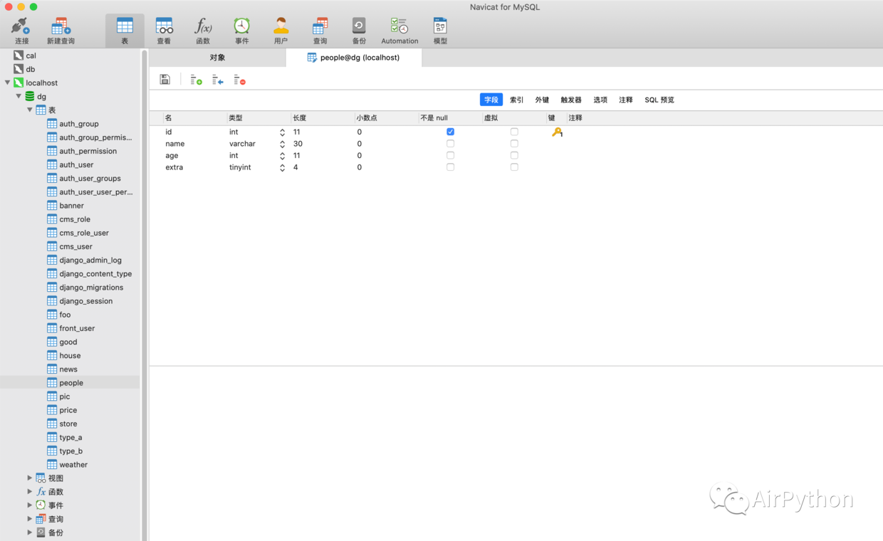Screen dimensions: 883x541
Task: Click the length value 30 for name
Action: 298,144
